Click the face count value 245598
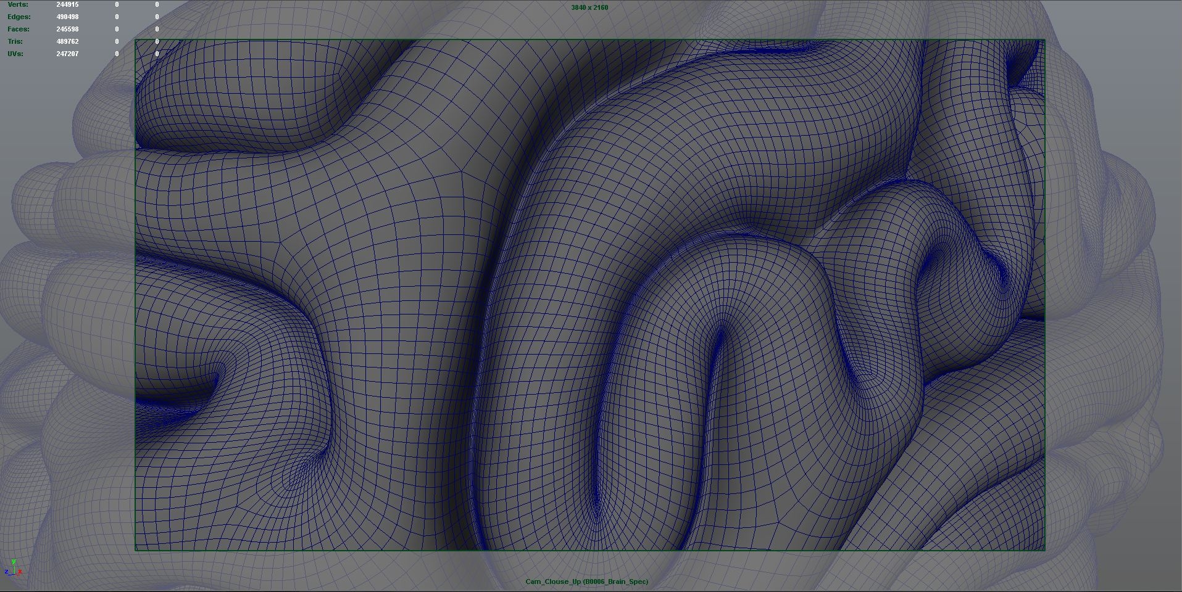The height and width of the screenshot is (592, 1182). pos(67,29)
